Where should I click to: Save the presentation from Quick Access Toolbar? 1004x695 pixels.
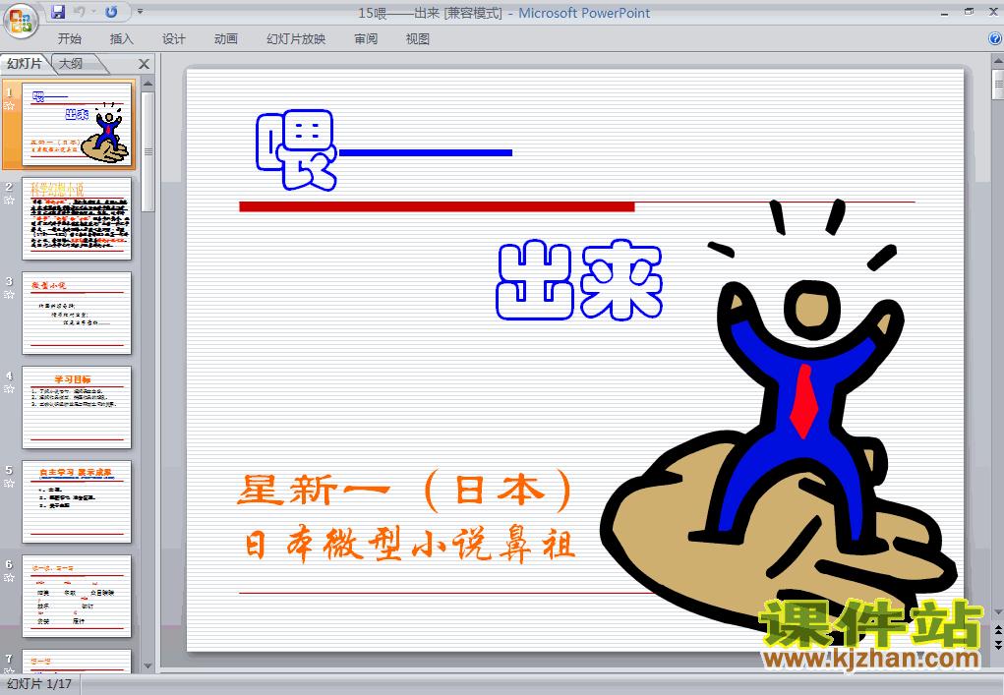(58, 12)
